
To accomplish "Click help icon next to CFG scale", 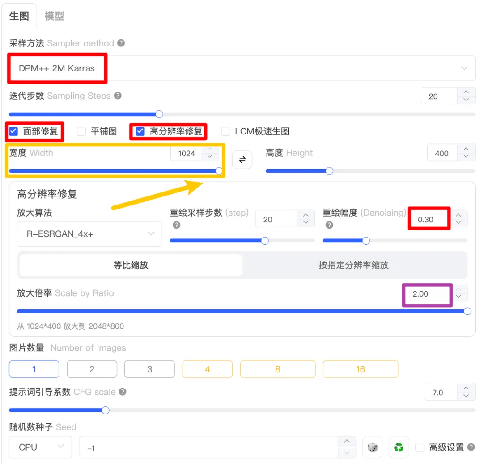I will (x=122, y=392).
